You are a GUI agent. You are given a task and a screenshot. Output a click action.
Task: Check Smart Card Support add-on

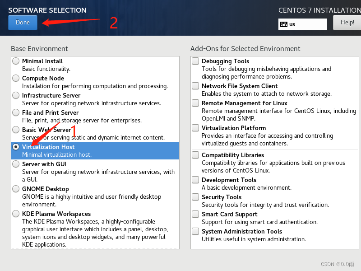click(195, 214)
